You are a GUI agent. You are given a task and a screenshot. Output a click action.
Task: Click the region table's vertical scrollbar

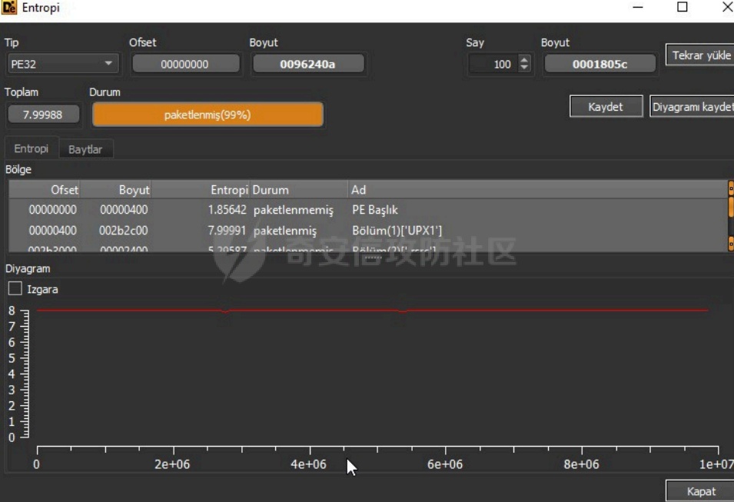point(730,215)
